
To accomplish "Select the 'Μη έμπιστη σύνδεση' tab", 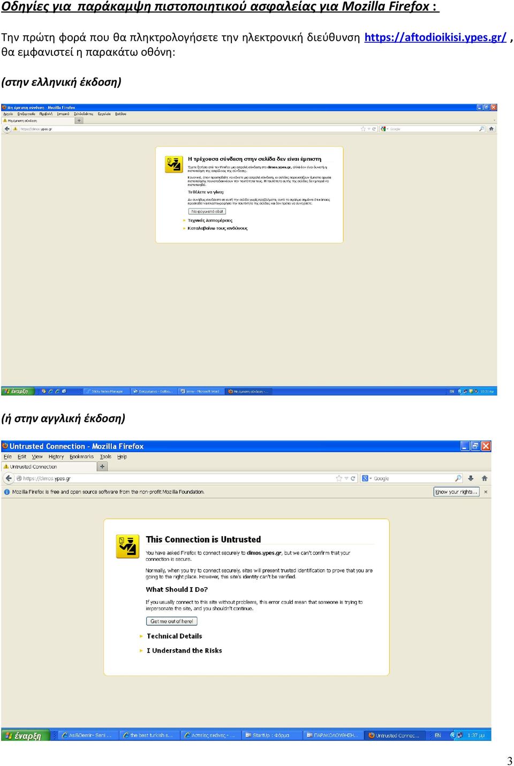I will coord(38,121).
